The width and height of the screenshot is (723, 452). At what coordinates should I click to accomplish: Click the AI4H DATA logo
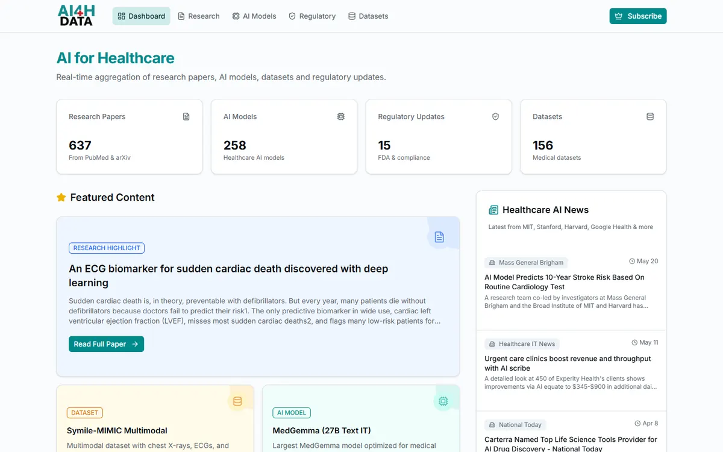(77, 16)
